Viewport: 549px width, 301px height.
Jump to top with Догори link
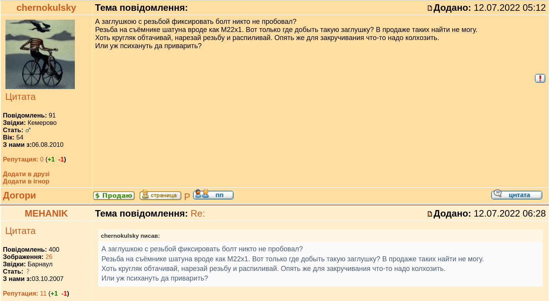tap(19, 195)
